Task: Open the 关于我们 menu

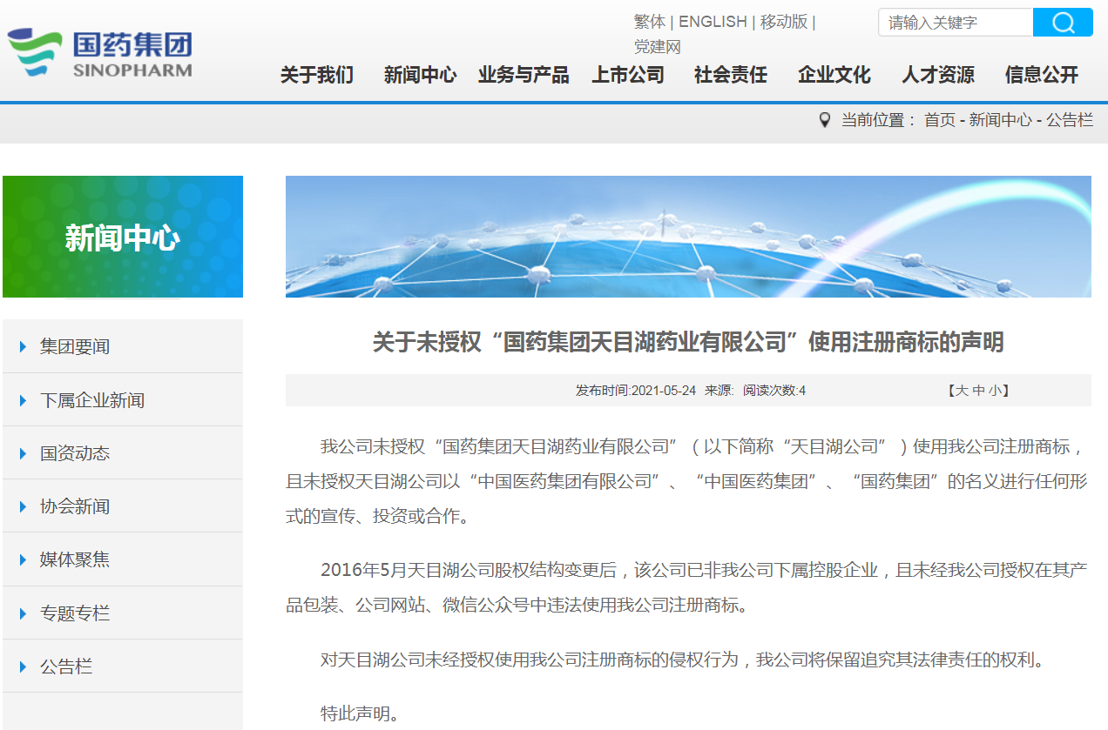Action: tap(317, 75)
